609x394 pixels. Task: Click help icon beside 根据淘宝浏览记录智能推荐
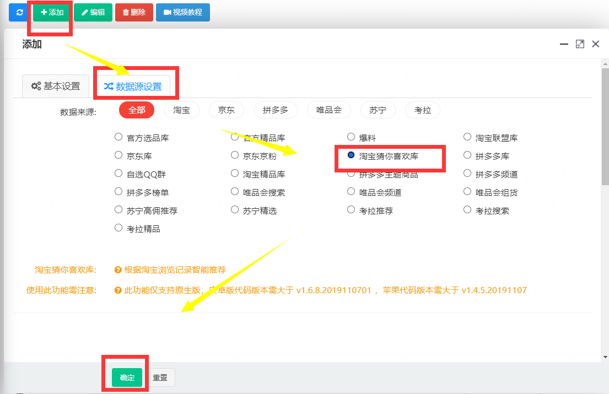(x=118, y=270)
